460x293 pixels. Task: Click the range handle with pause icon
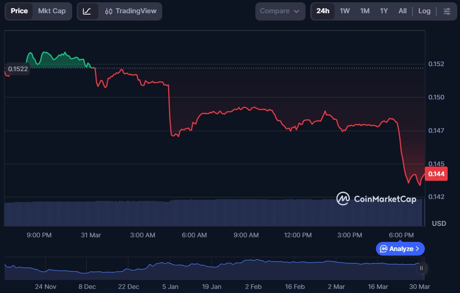point(421,268)
